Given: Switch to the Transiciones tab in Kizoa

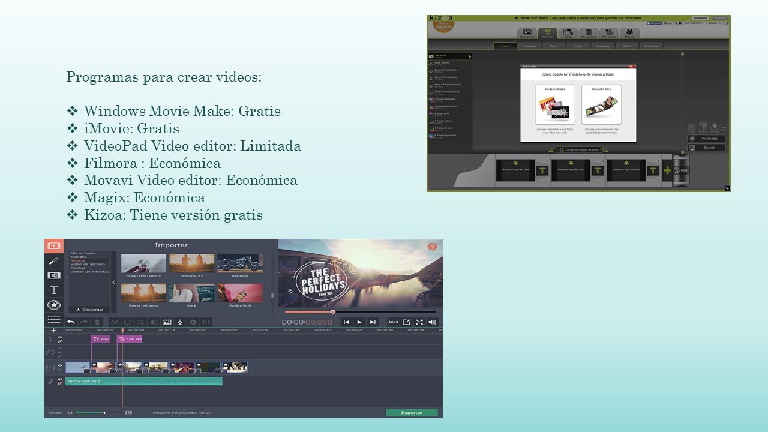Looking at the screenshot, I should [530, 46].
